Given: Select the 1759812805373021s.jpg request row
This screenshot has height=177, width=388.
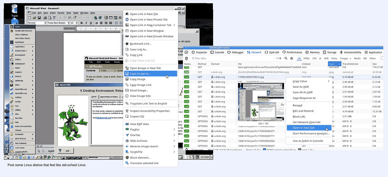Looking at the screenshot, I should coord(283,77).
